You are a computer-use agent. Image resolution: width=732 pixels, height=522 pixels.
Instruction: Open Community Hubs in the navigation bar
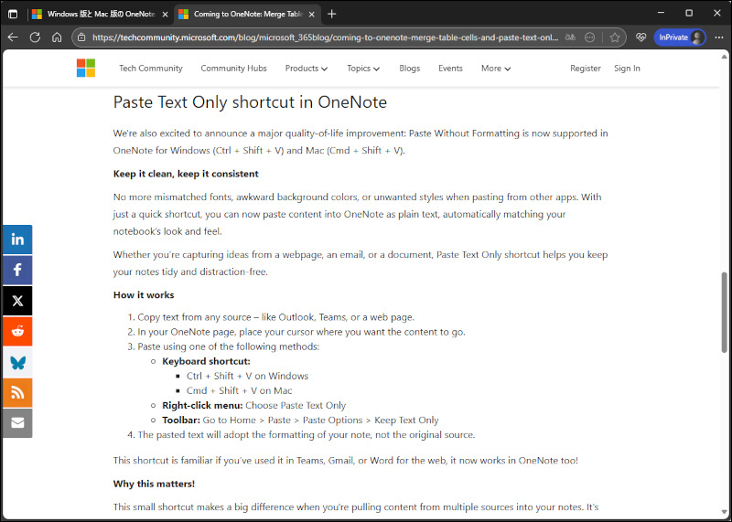(233, 69)
